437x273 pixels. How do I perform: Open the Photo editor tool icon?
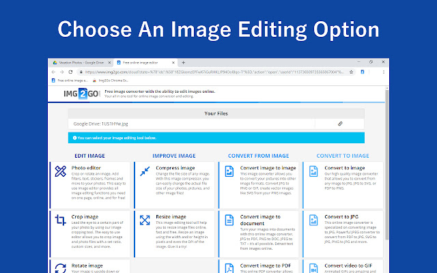pyautogui.click(x=61, y=171)
